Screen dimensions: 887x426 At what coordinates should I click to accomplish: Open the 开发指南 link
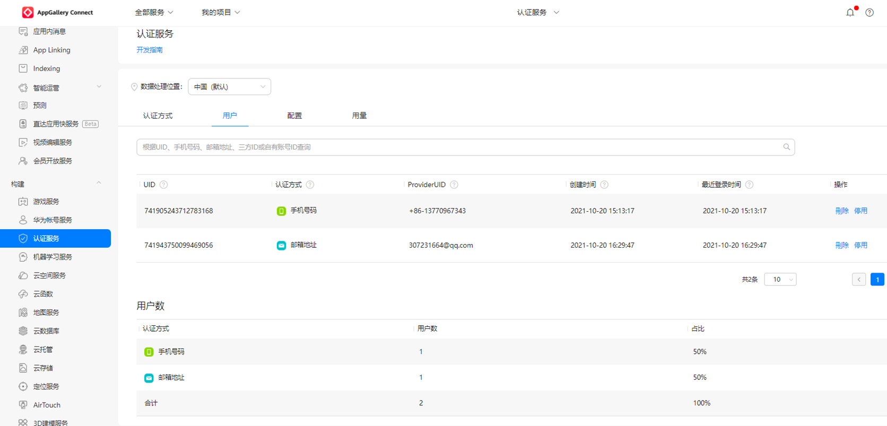coord(150,50)
